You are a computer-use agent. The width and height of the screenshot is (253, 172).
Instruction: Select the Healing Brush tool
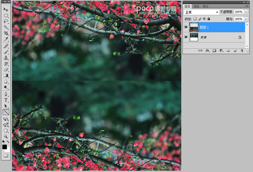click(6, 46)
